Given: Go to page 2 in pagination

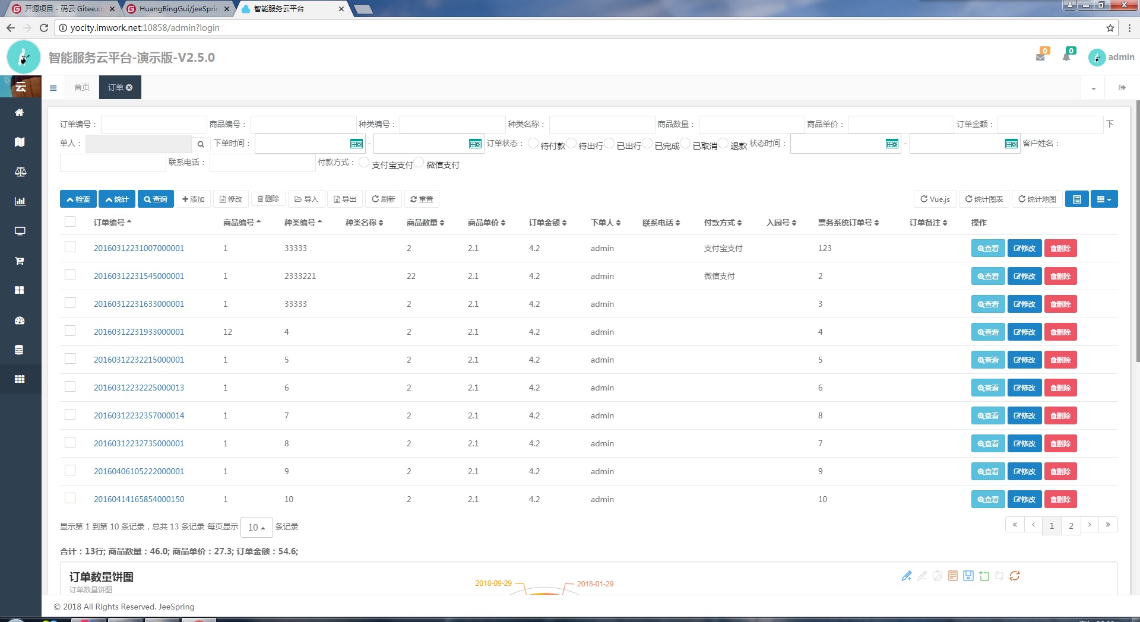Looking at the screenshot, I should (1071, 525).
